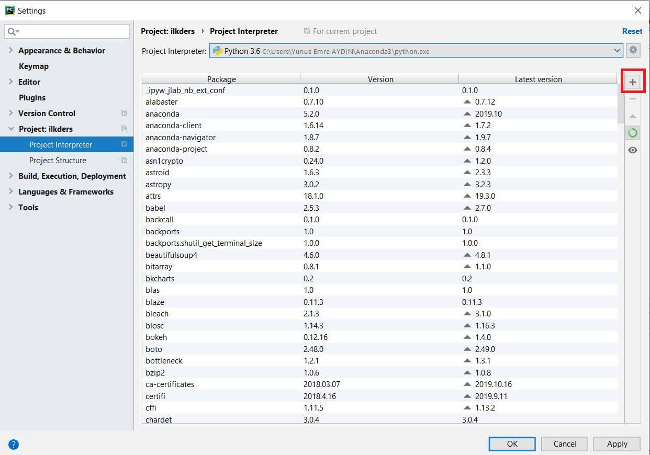650x455 pixels.
Task: Select the backcall package
Action: (380, 220)
